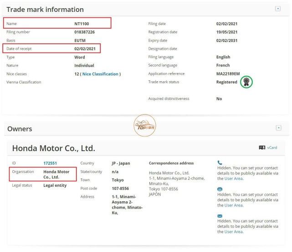Click the Trade mark information heading
292x252 pixels.
coord(45,10)
